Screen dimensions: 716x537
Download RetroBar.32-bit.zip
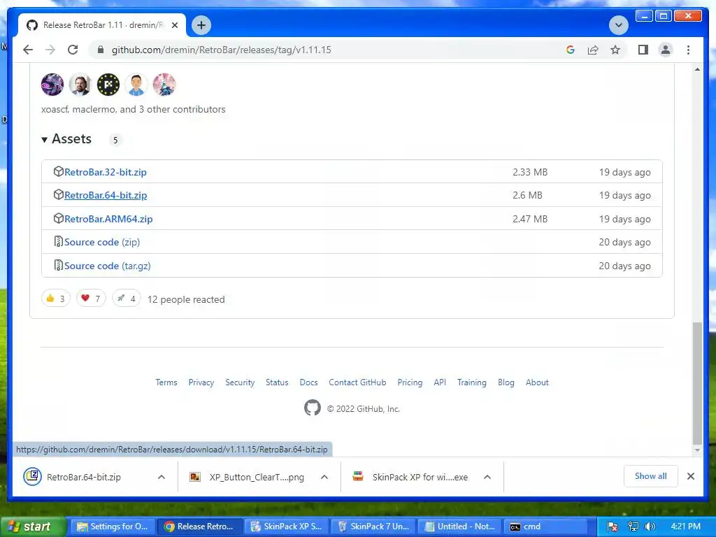pyautogui.click(x=106, y=172)
